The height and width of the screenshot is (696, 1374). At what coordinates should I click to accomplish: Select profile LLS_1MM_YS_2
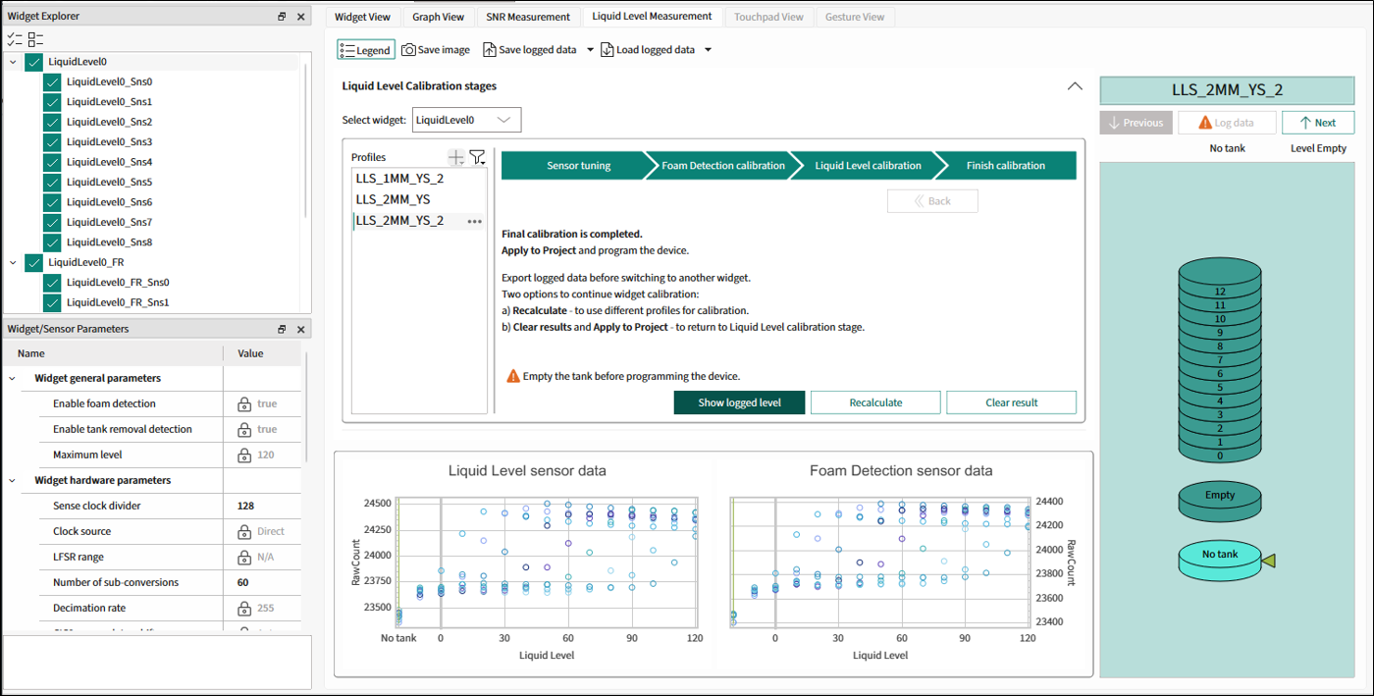click(x=419, y=179)
